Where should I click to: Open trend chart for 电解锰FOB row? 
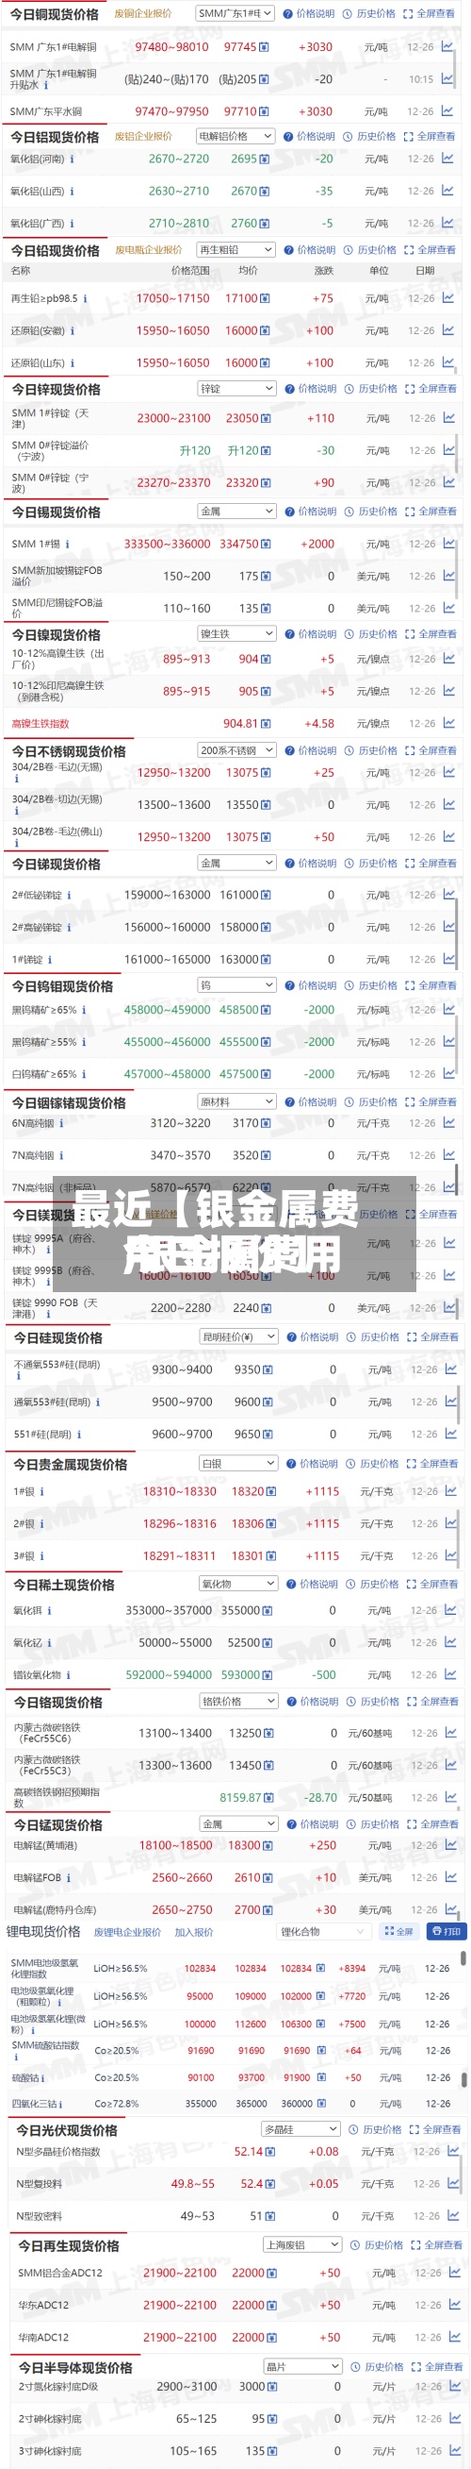451,1877
